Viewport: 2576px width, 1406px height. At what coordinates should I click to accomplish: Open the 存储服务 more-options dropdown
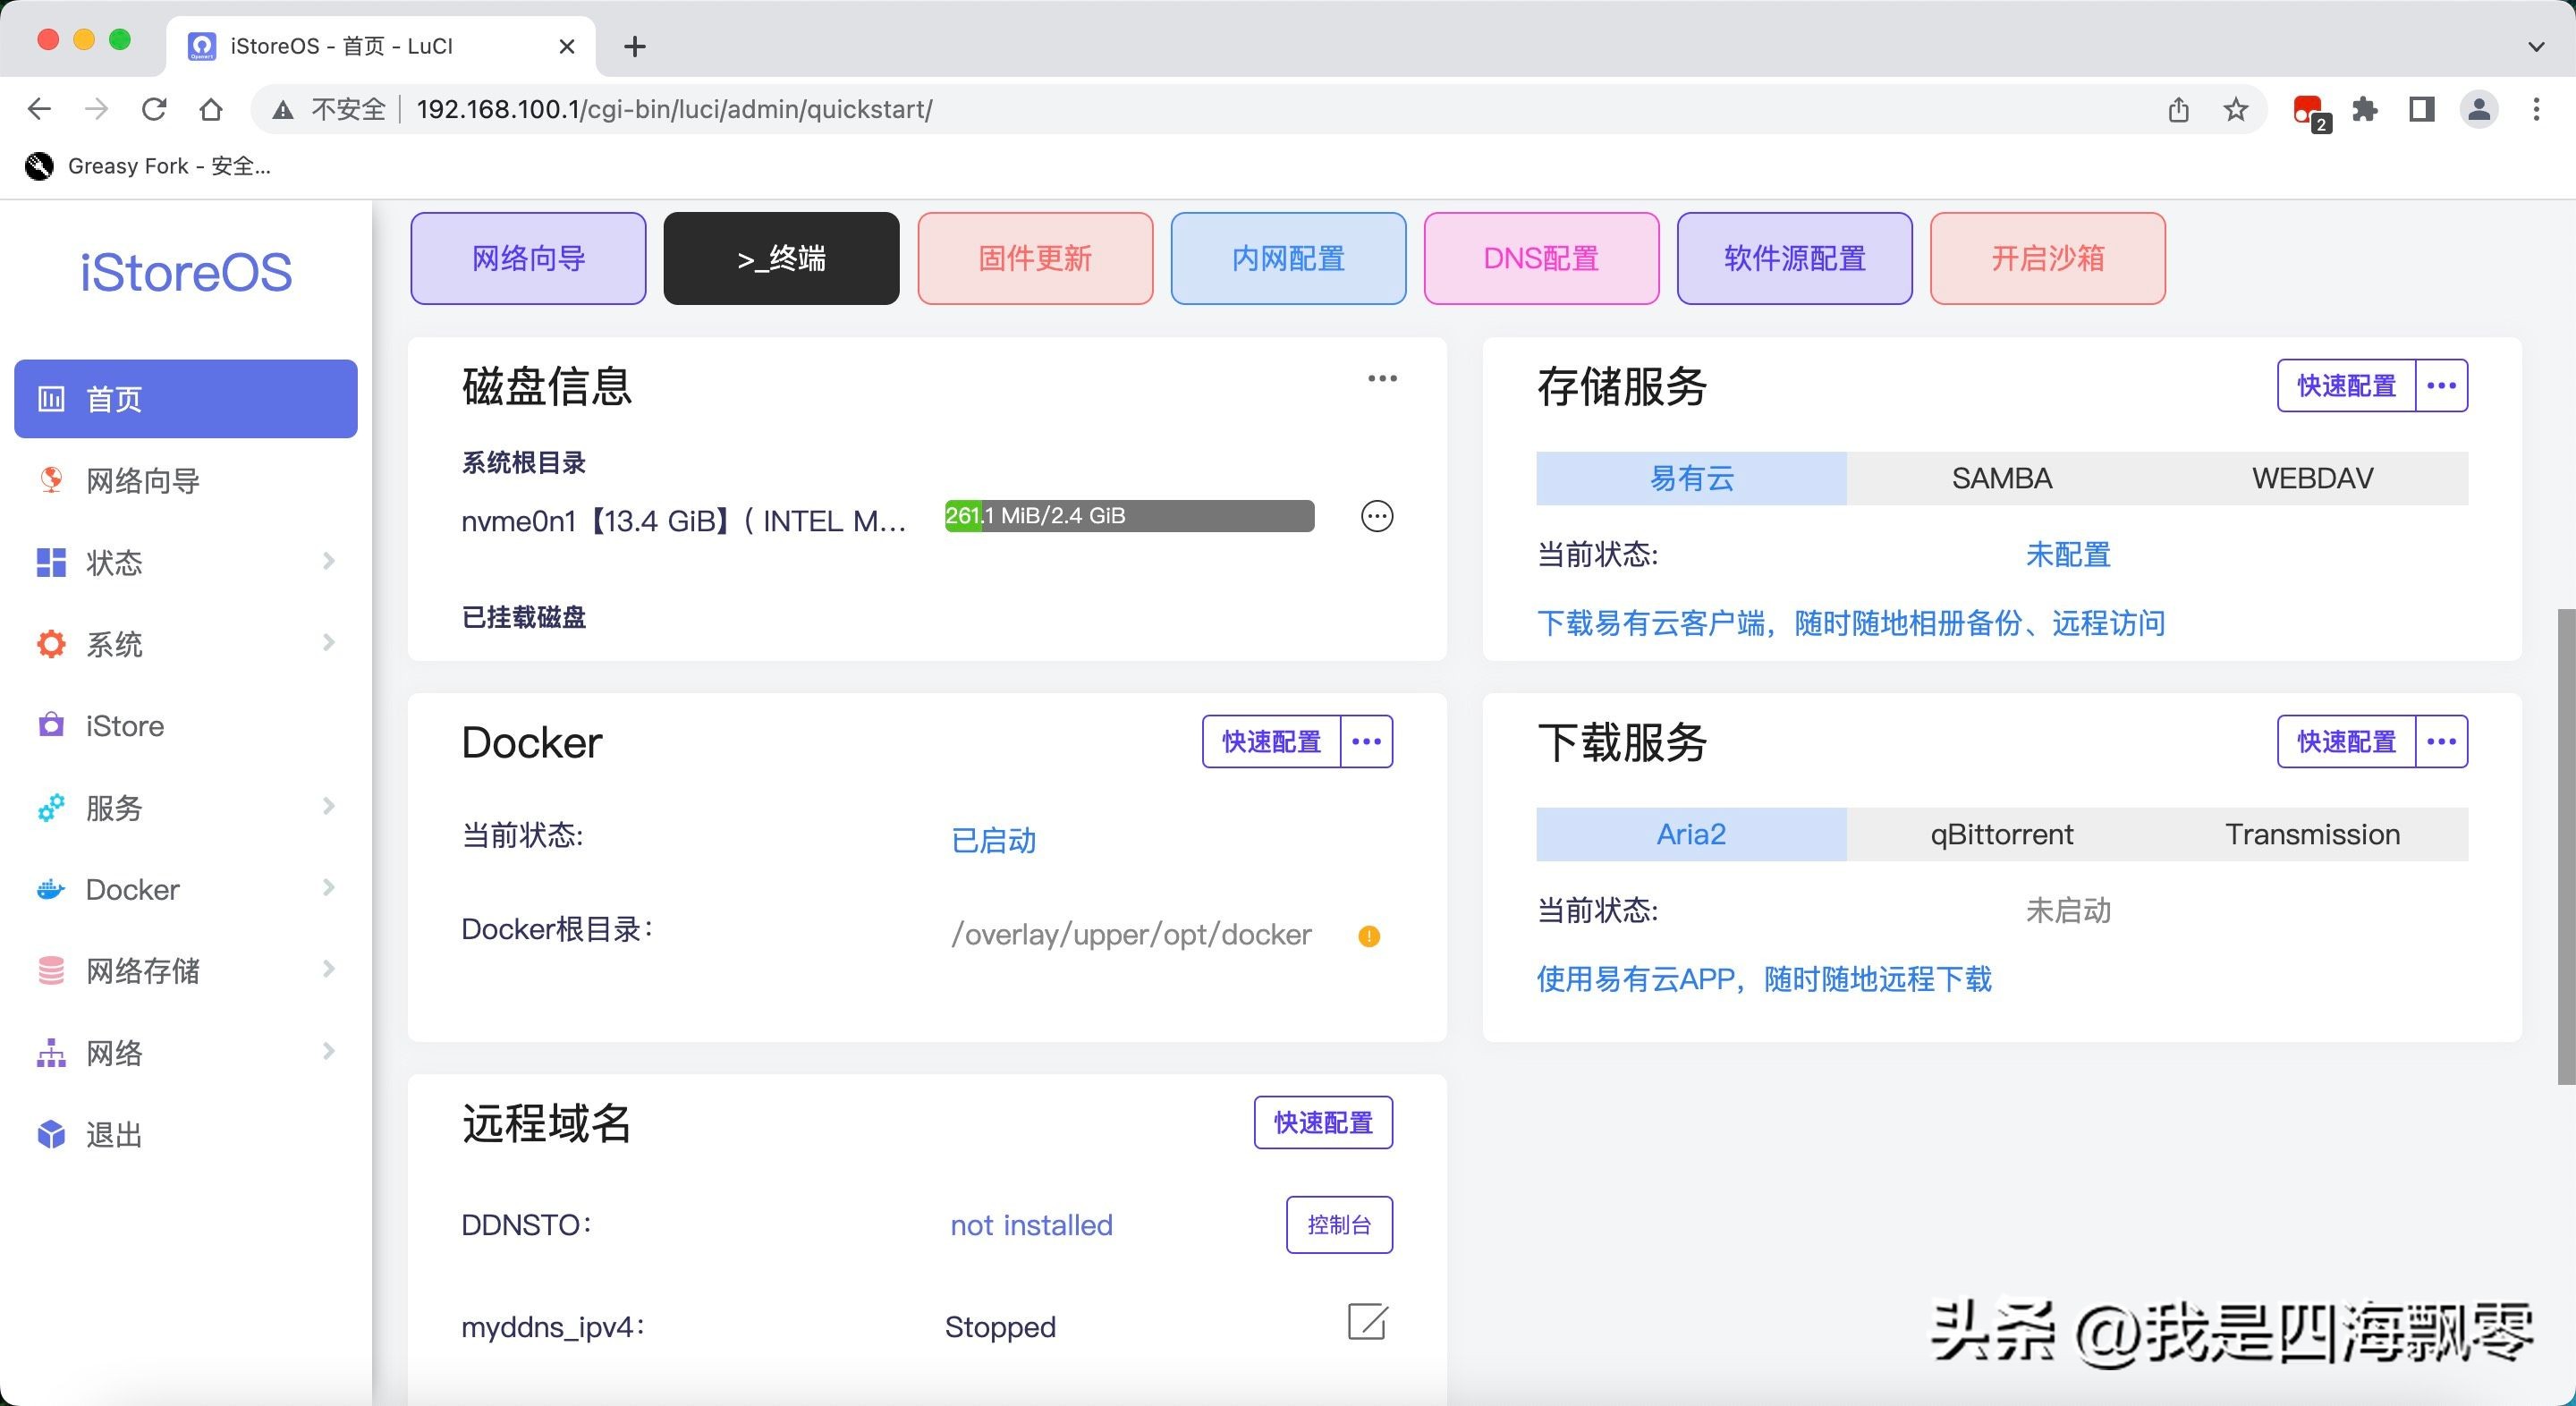[2441, 386]
